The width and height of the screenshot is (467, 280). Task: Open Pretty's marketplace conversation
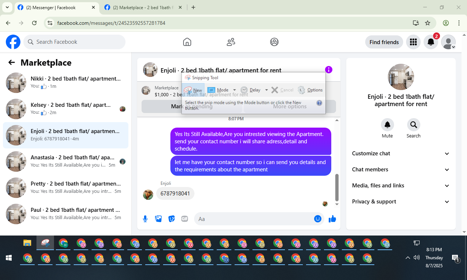tap(66, 188)
